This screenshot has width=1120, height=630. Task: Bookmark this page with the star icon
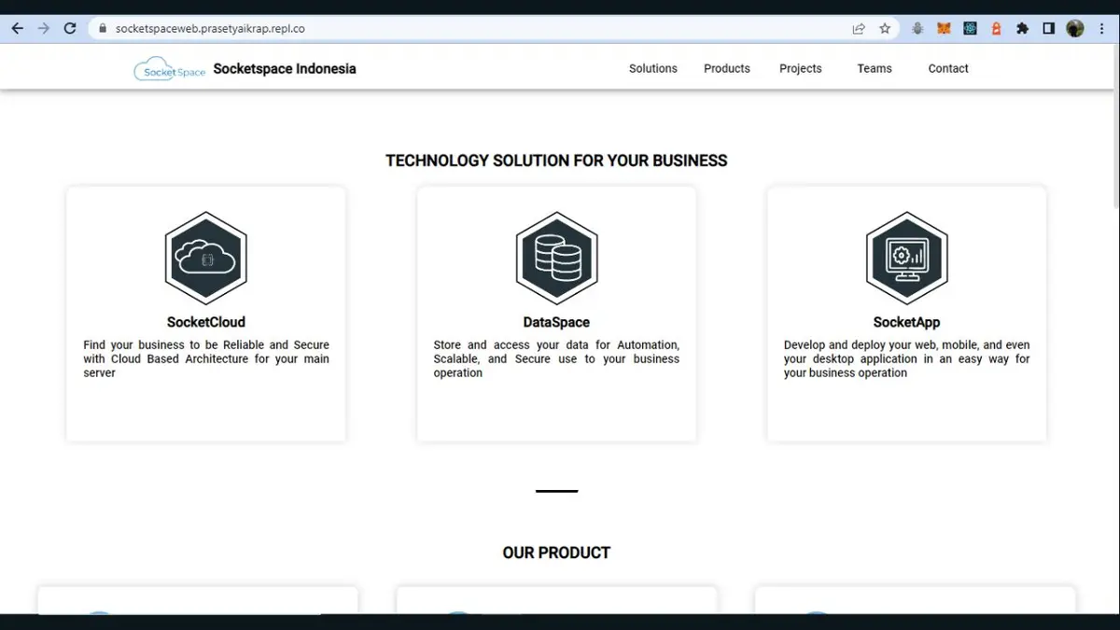(x=885, y=29)
